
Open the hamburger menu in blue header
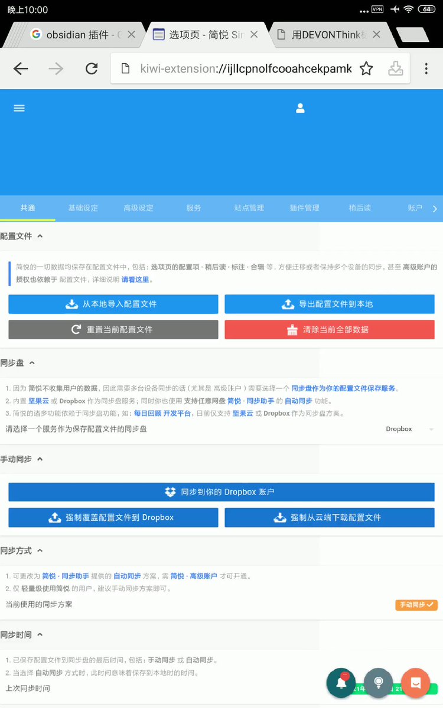click(19, 108)
